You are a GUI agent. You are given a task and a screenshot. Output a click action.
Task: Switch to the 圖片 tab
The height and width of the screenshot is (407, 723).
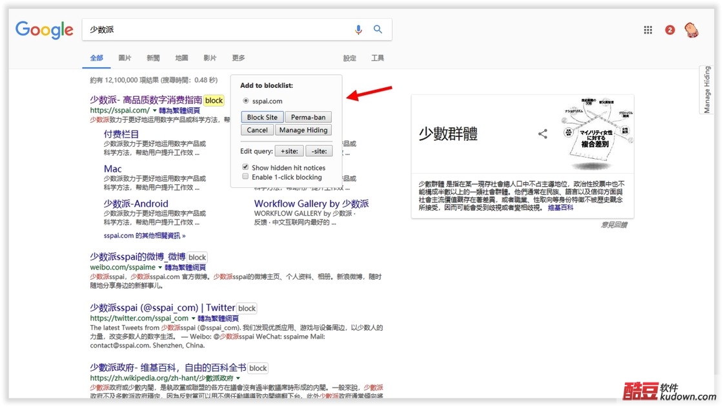click(x=125, y=57)
